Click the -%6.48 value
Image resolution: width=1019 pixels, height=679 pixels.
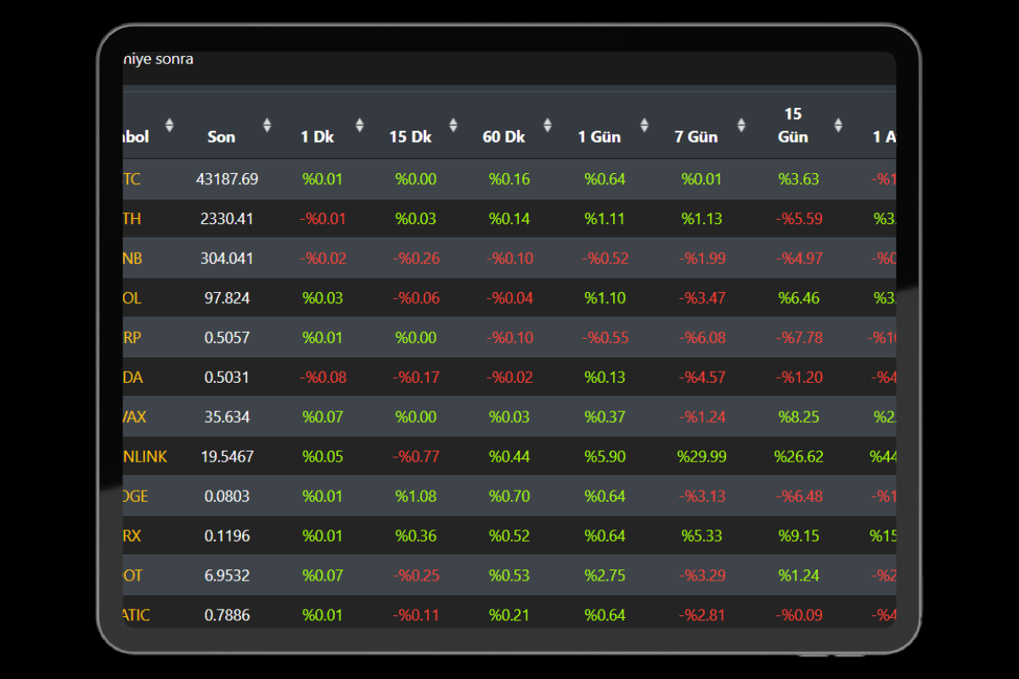point(798,496)
